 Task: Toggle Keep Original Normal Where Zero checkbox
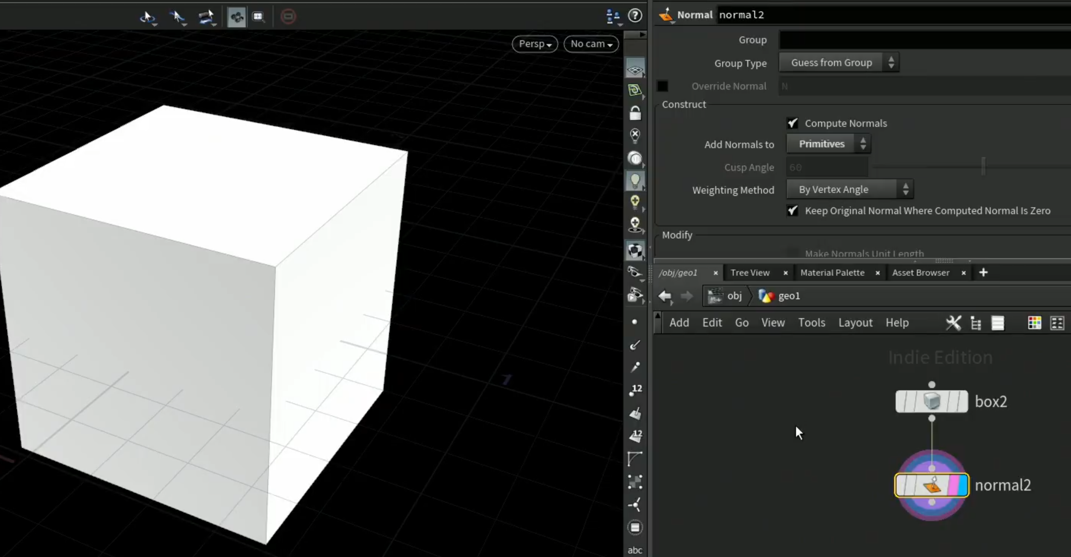792,211
